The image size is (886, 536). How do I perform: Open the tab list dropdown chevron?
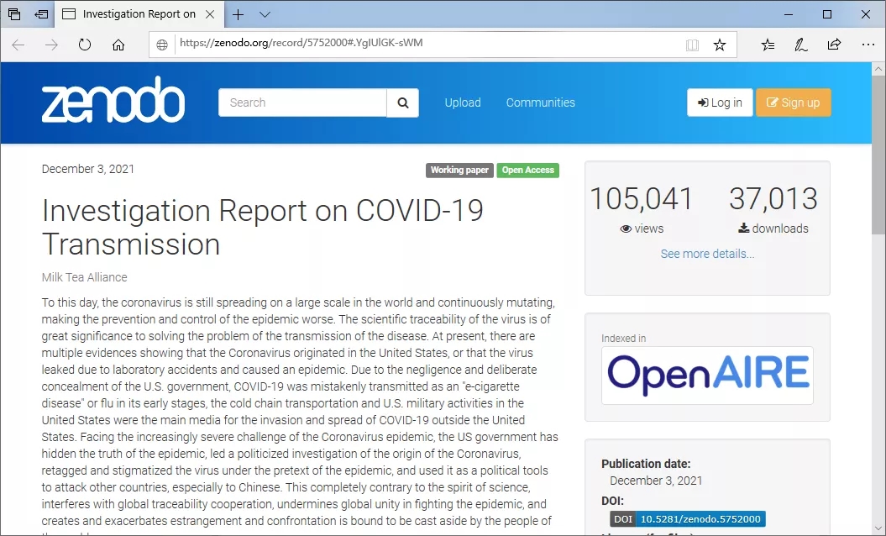pos(265,14)
